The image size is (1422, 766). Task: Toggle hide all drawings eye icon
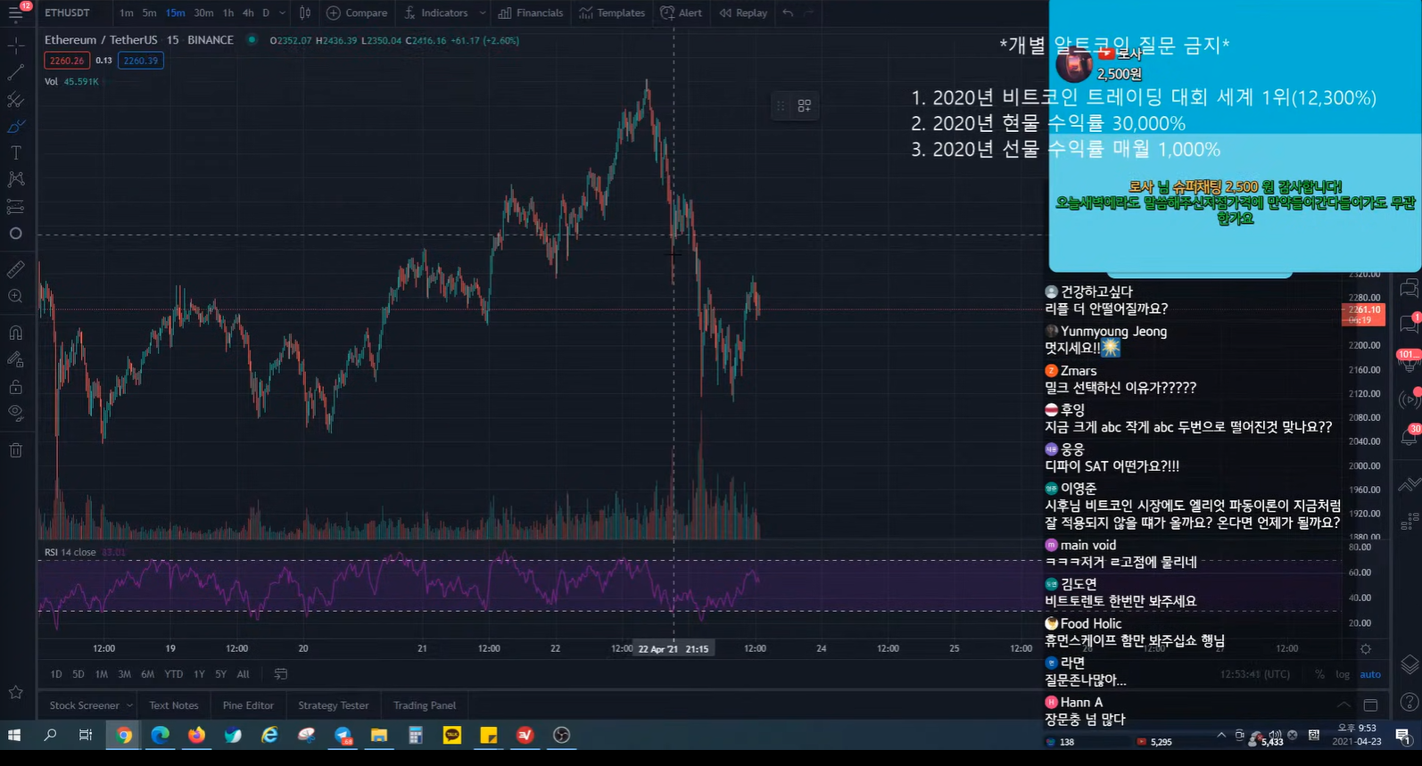(x=16, y=413)
